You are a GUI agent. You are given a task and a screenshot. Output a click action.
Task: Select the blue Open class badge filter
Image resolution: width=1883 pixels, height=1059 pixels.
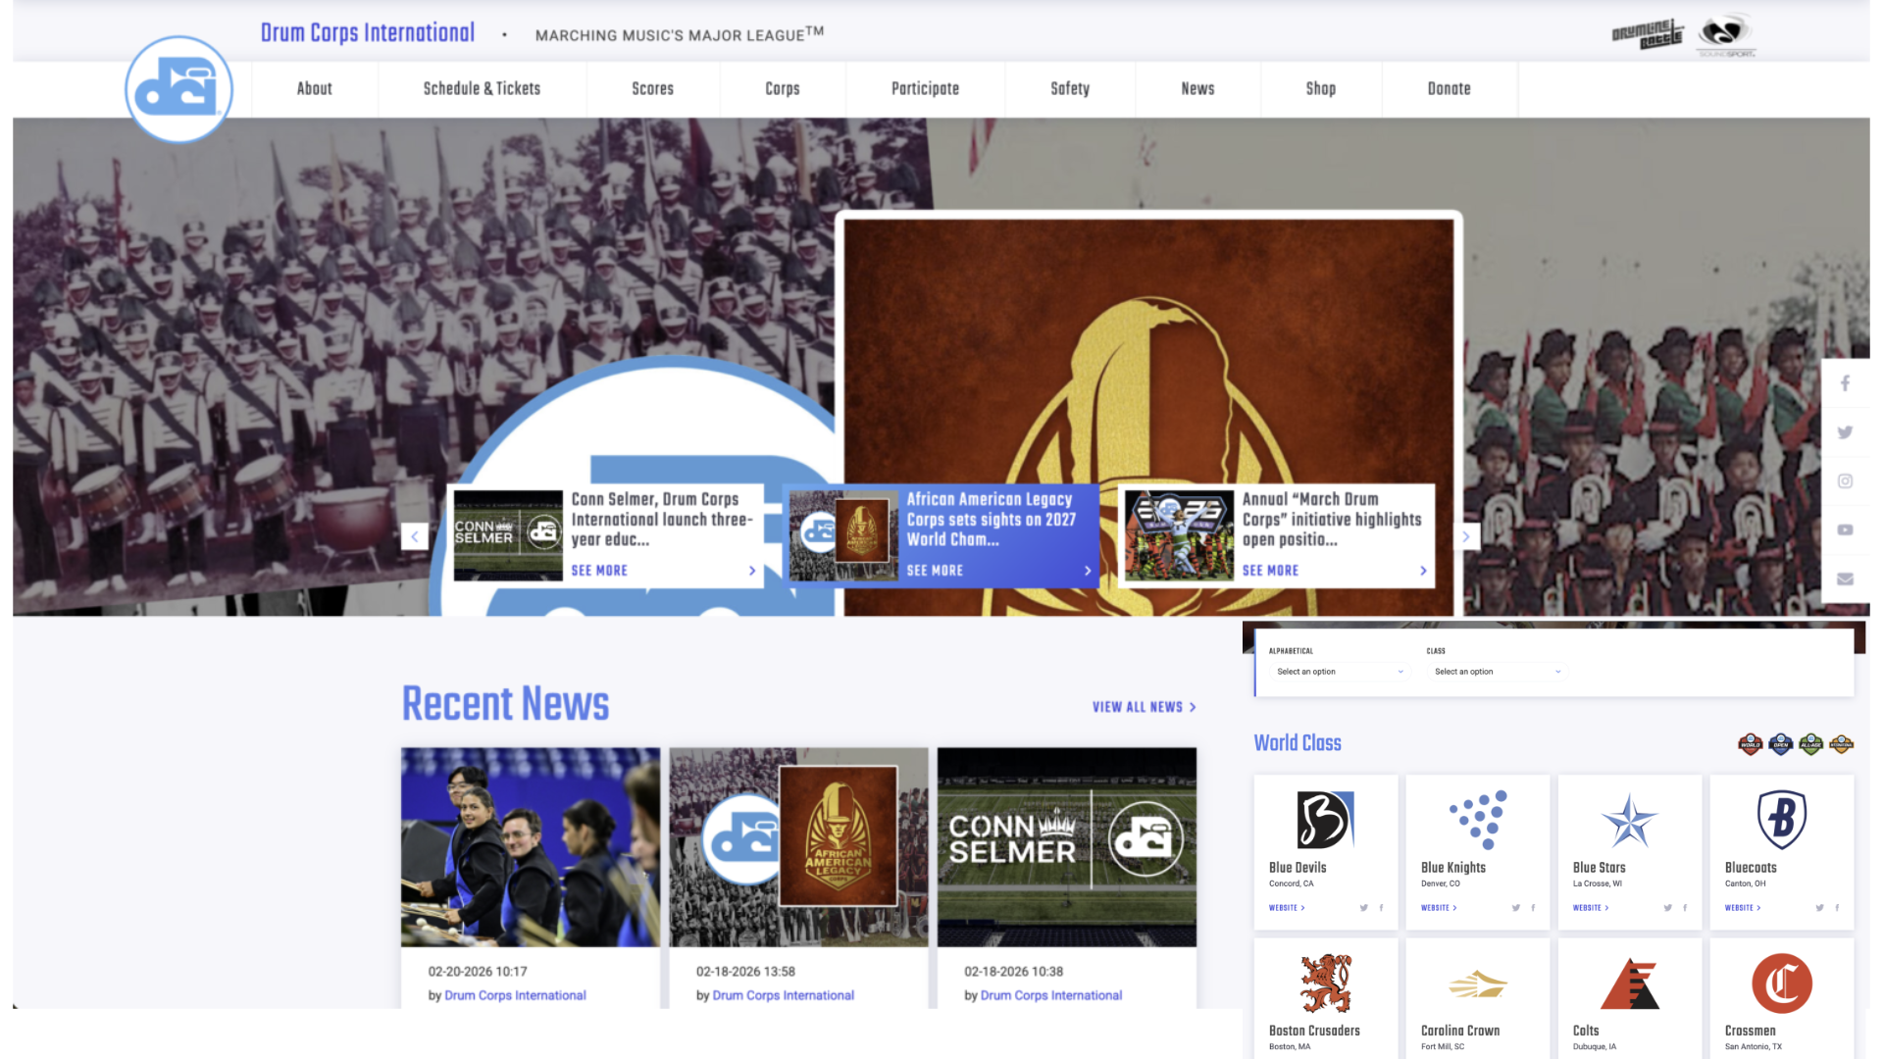1780,745
